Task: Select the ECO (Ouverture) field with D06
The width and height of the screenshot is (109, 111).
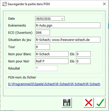Action: click(43, 32)
